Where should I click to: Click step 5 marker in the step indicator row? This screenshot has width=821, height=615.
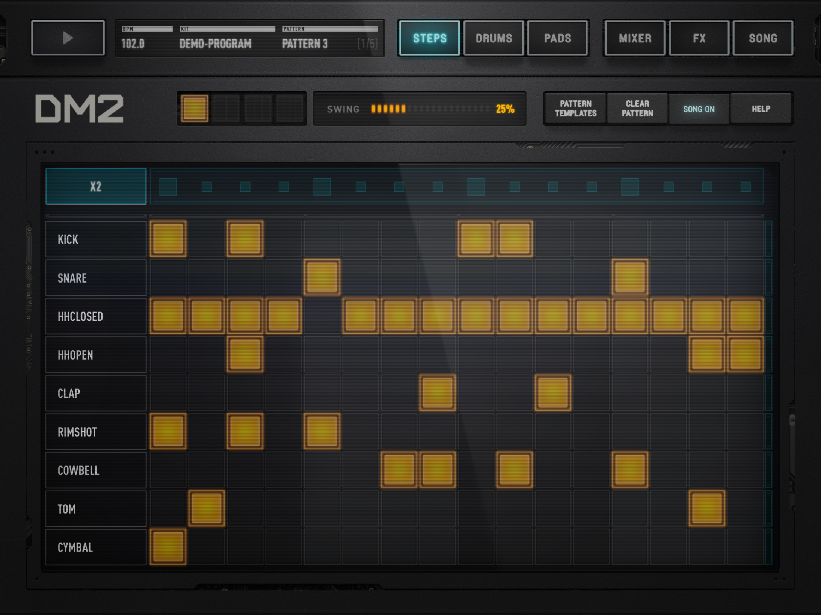point(322,187)
